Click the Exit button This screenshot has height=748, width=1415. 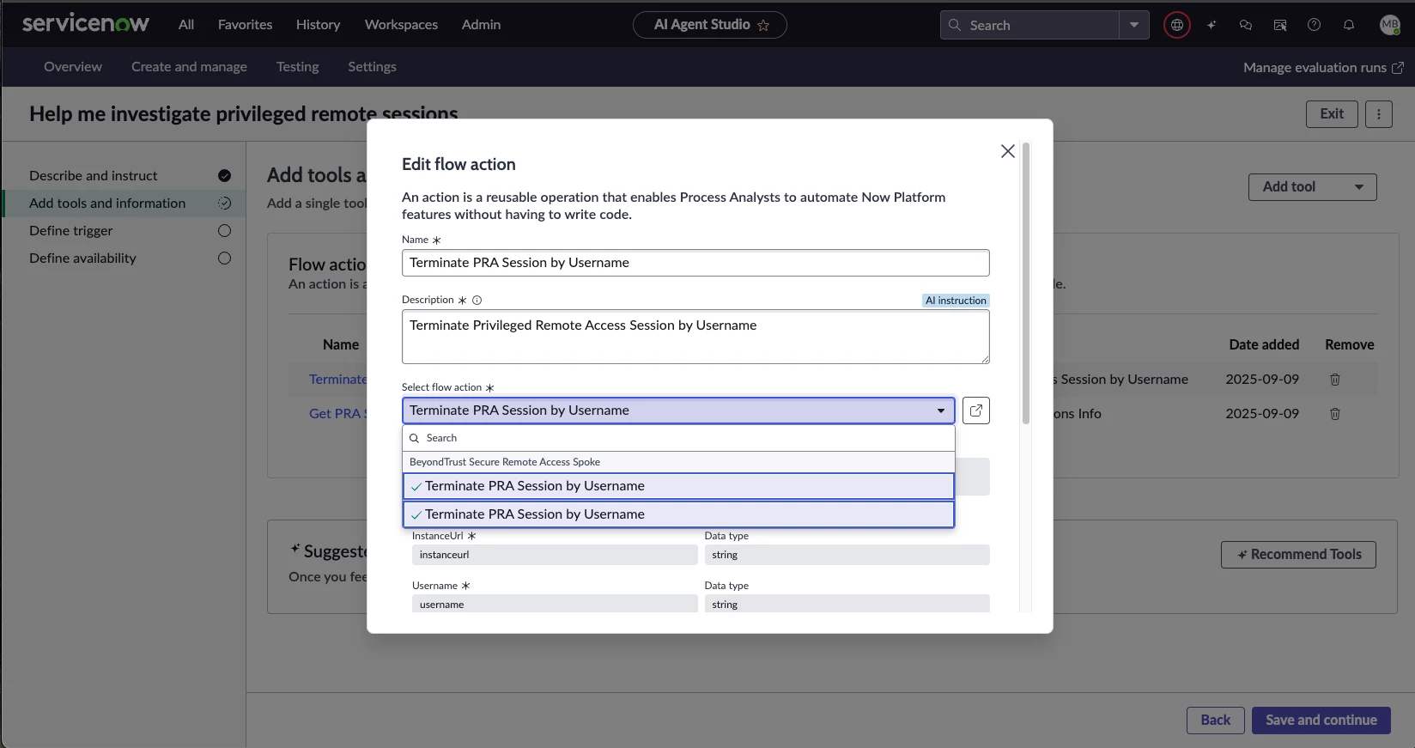coord(1332,113)
